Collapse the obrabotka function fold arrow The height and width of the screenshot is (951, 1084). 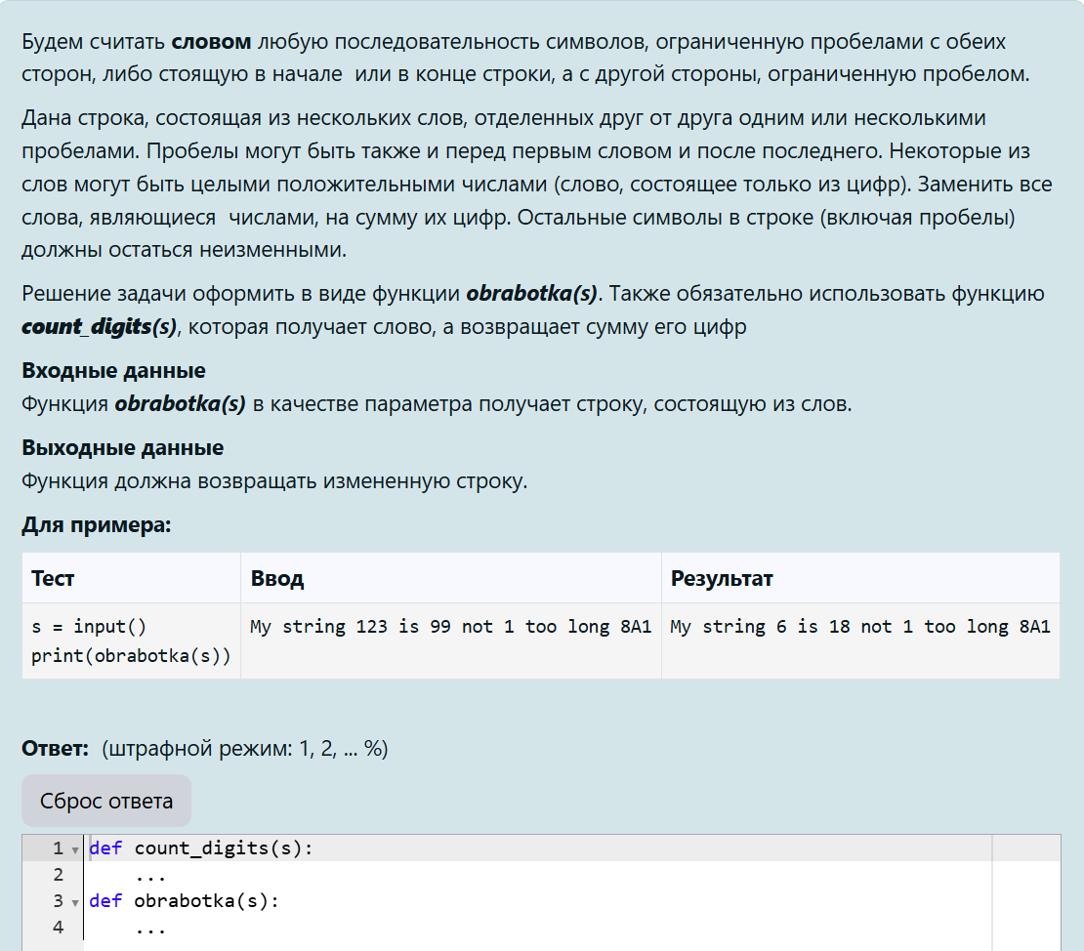coord(75,902)
